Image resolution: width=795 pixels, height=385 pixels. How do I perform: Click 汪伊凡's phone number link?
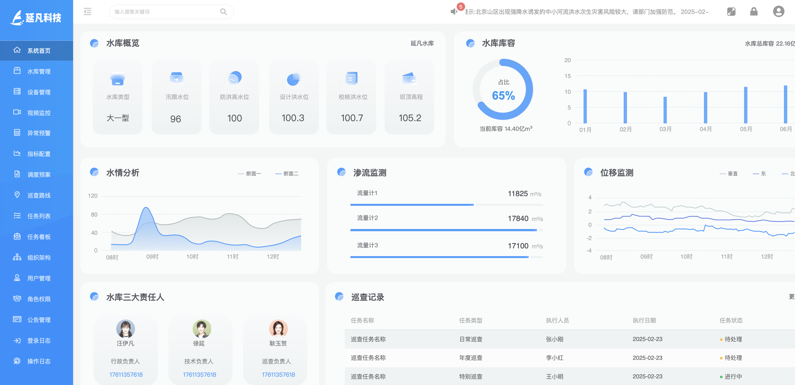pyautogui.click(x=126, y=374)
